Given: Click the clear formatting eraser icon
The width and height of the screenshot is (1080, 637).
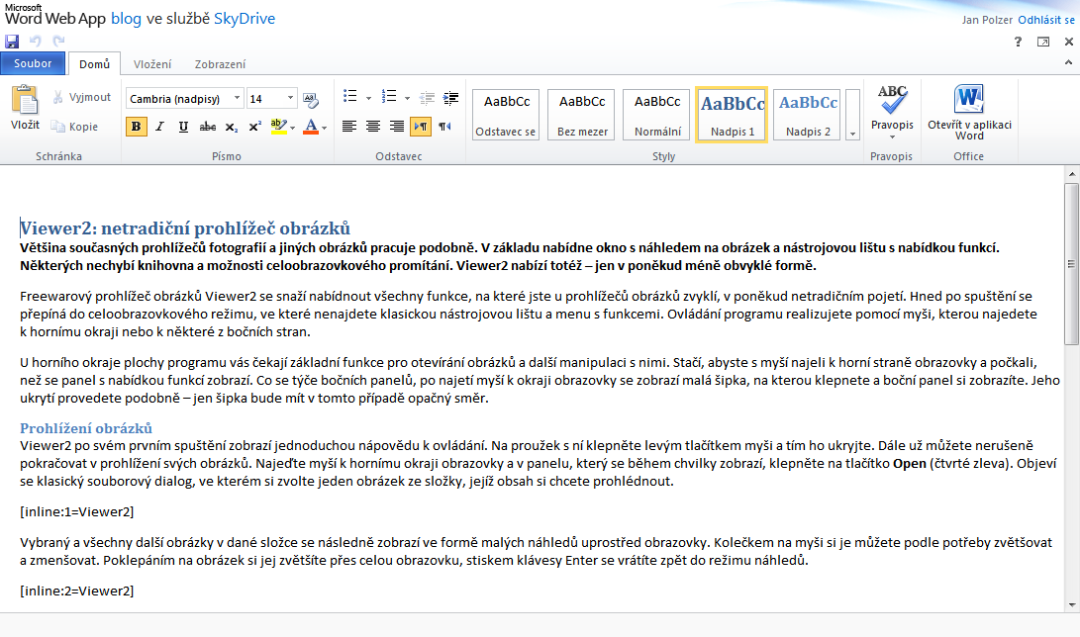Looking at the screenshot, I should tap(311, 99).
